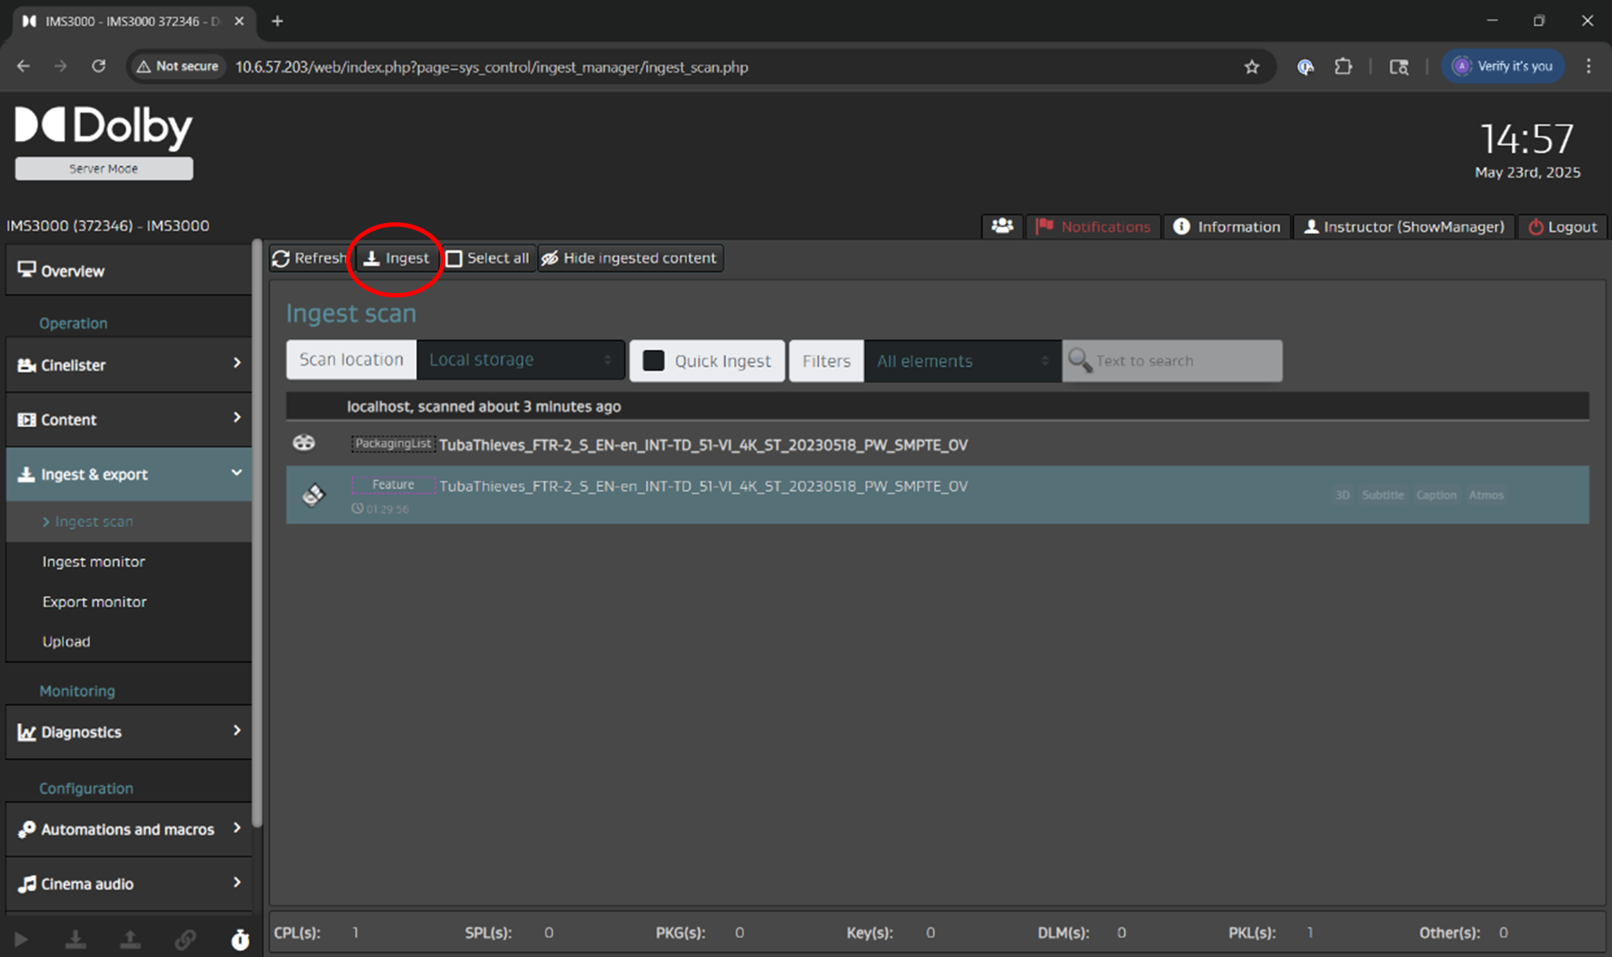Toggle Hide ingested content

[630, 258]
